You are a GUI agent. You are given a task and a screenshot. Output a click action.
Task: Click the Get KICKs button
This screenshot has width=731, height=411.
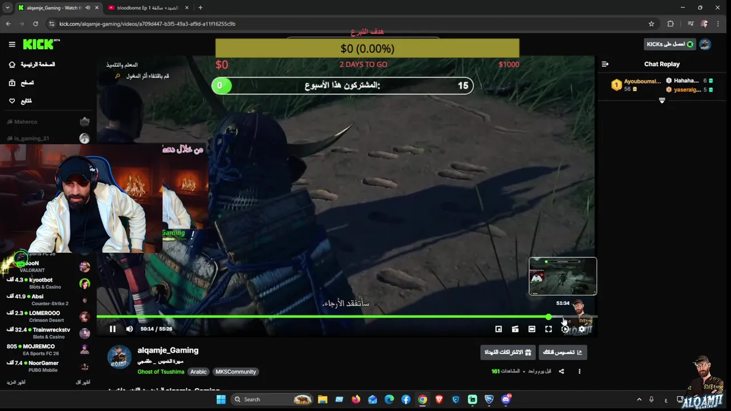coord(669,45)
